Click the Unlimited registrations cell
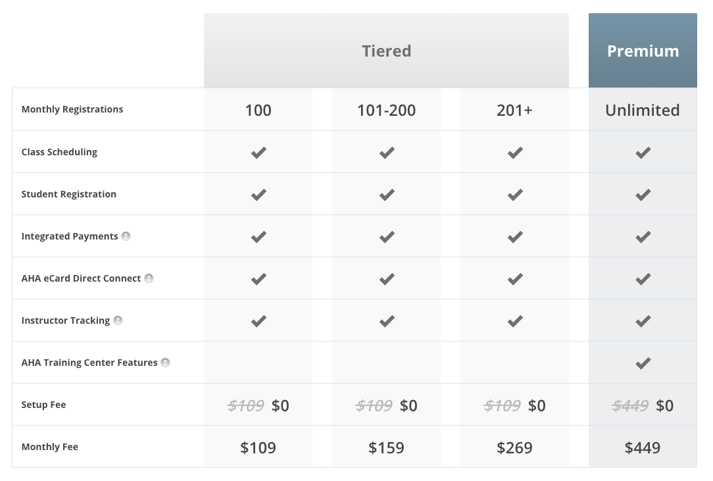 point(643,110)
